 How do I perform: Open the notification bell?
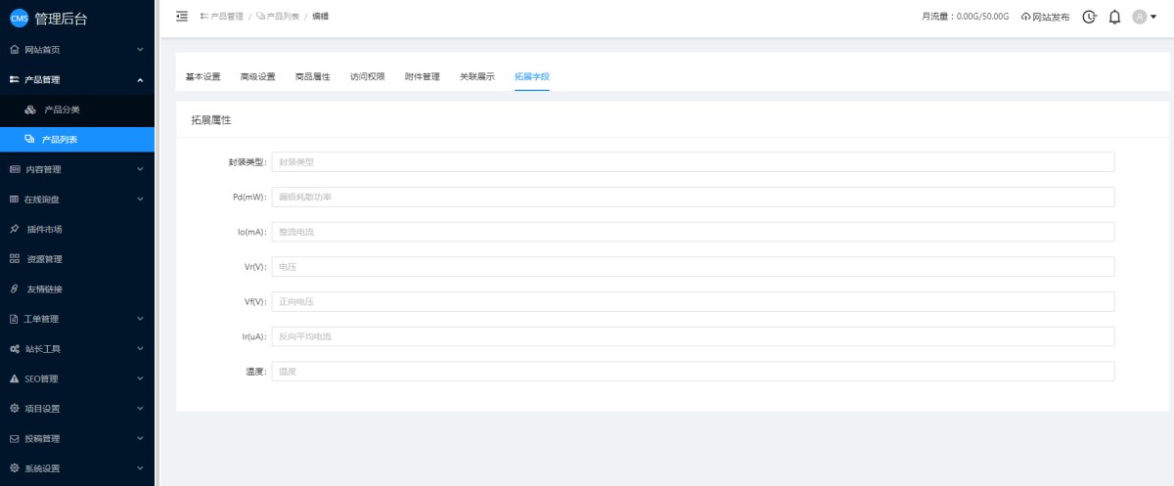[1114, 17]
